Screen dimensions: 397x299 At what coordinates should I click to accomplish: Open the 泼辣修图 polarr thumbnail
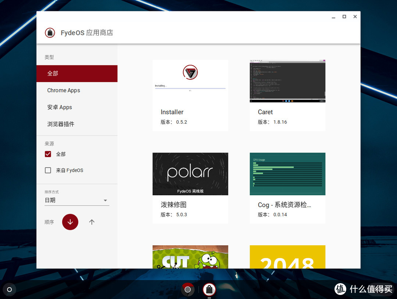pos(190,174)
